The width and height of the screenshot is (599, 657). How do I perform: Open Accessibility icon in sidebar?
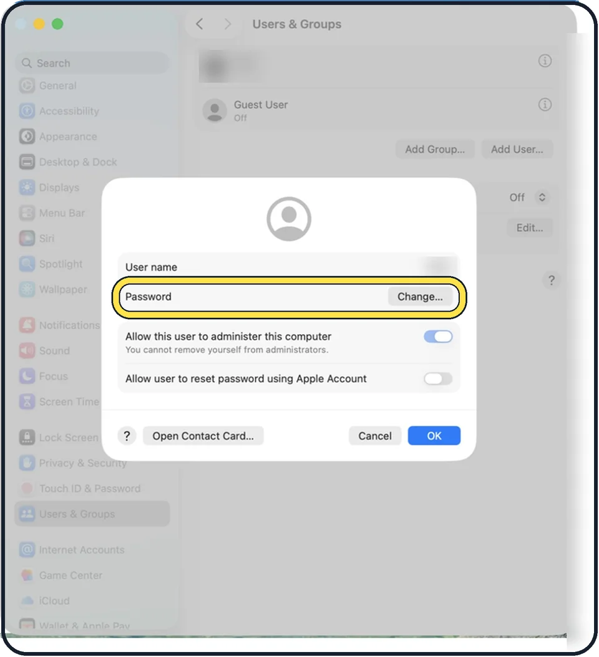tap(27, 111)
